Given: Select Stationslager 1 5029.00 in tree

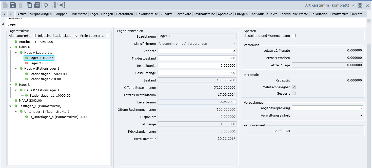Looking at the screenshot, I should pos(48,74).
